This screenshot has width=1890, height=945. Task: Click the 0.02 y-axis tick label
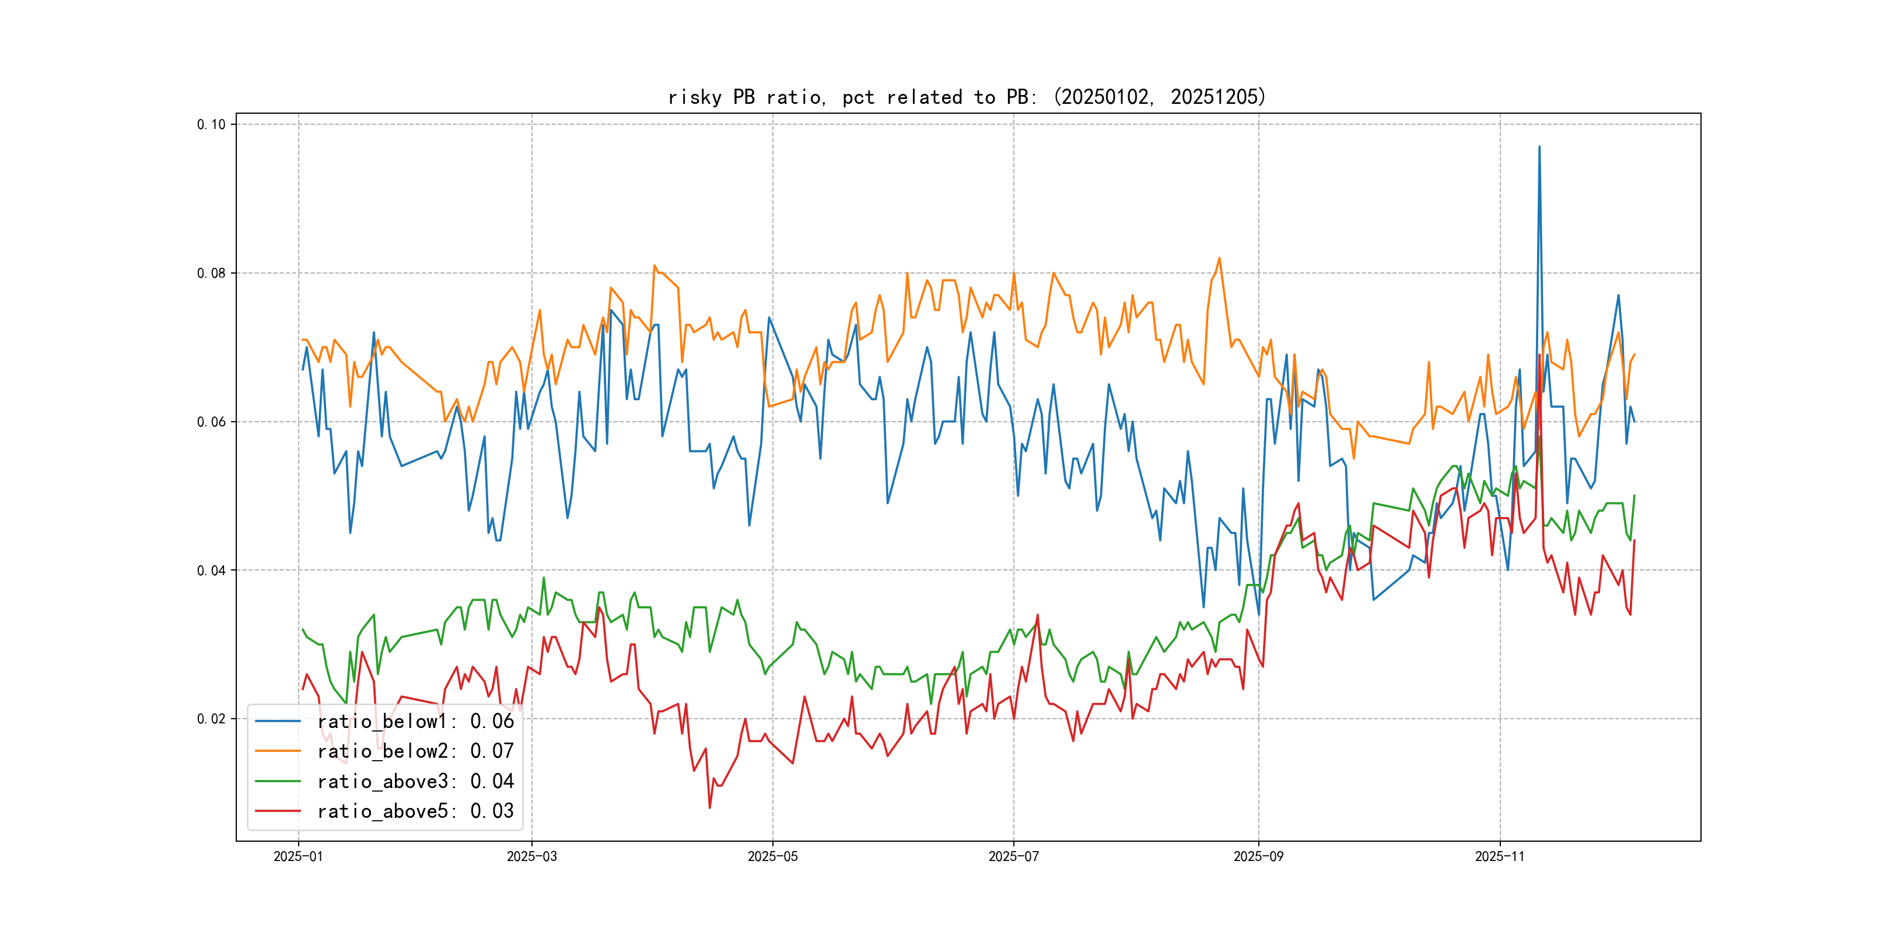[x=211, y=719]
